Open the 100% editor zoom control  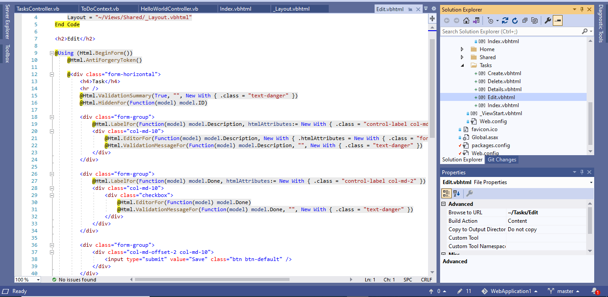point(27,280)
